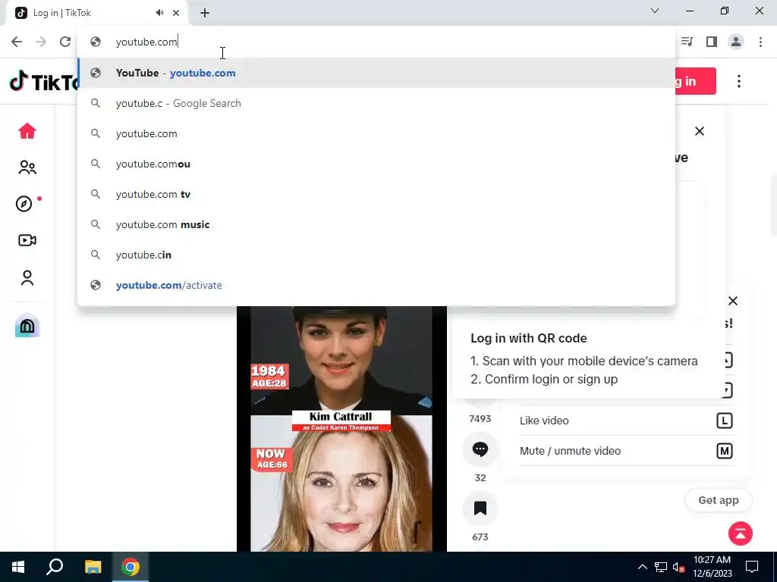Open the Windows Start menu
Image resolution: width=777 pixels, height=582 pixels.
point(18,567)
